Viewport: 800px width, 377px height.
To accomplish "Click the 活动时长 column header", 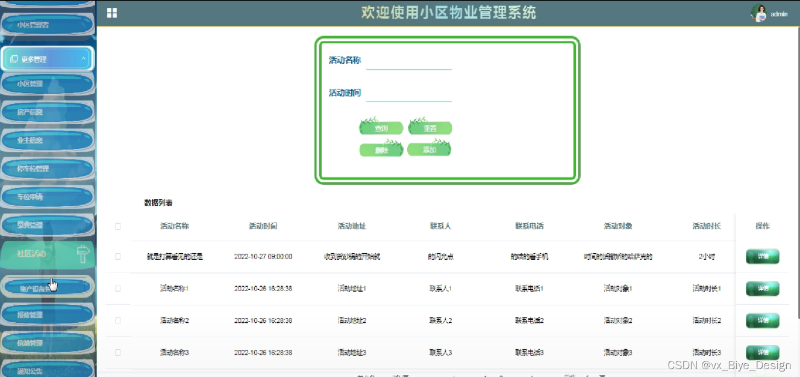I will (x=707, y=227).
